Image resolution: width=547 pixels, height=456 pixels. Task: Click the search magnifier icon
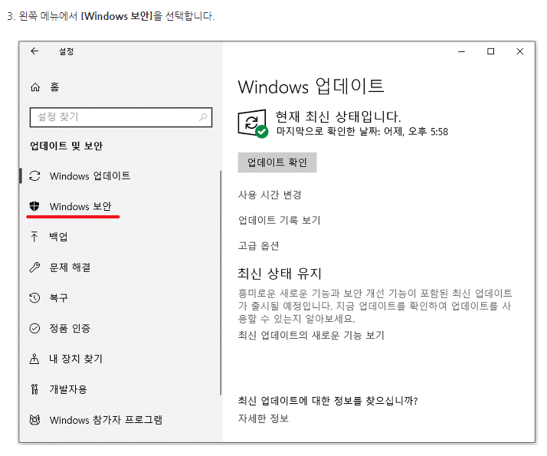(x=203, y=117)
